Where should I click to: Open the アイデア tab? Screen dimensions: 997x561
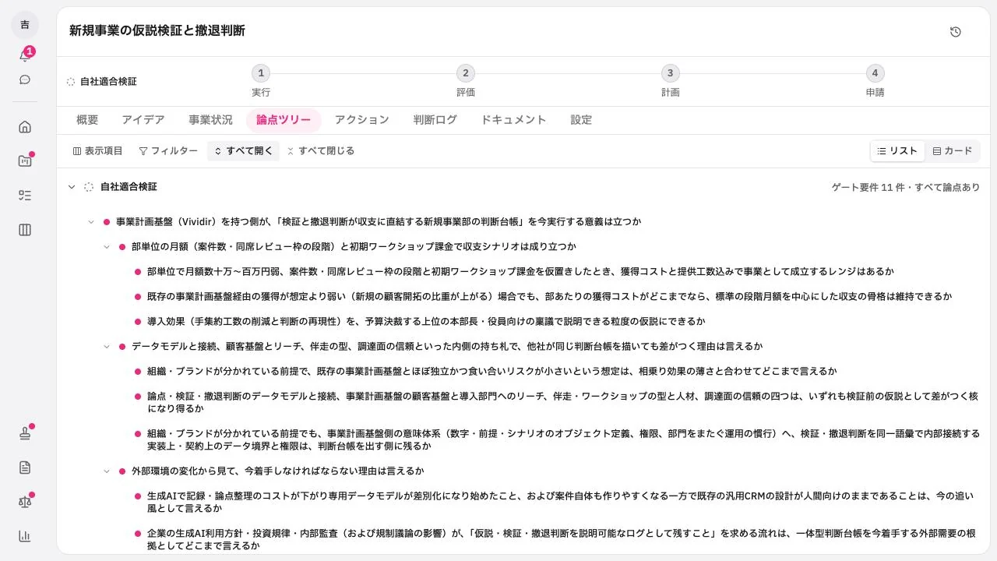pyautogui.click(x=143, y=120)
